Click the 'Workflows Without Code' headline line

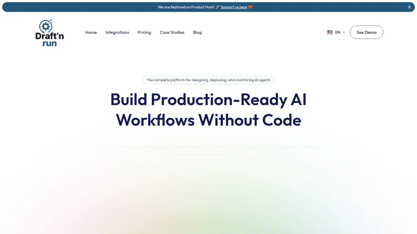click(208, 120)
